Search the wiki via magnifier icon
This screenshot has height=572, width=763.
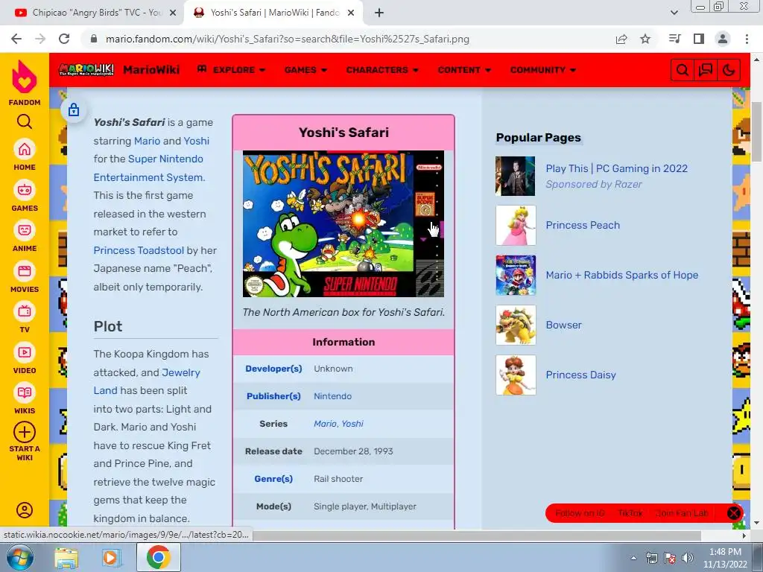coord(683,70)
